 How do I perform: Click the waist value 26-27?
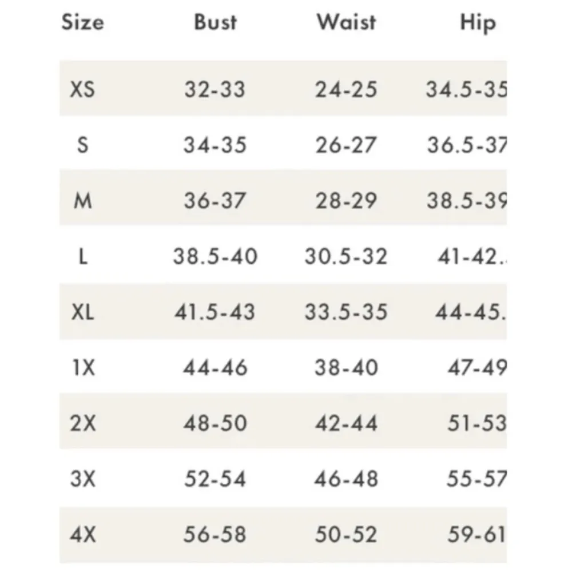click(346, 145)
